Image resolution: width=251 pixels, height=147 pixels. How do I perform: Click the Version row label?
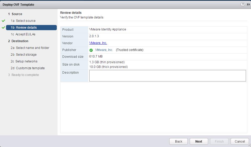tap(68, 36)
